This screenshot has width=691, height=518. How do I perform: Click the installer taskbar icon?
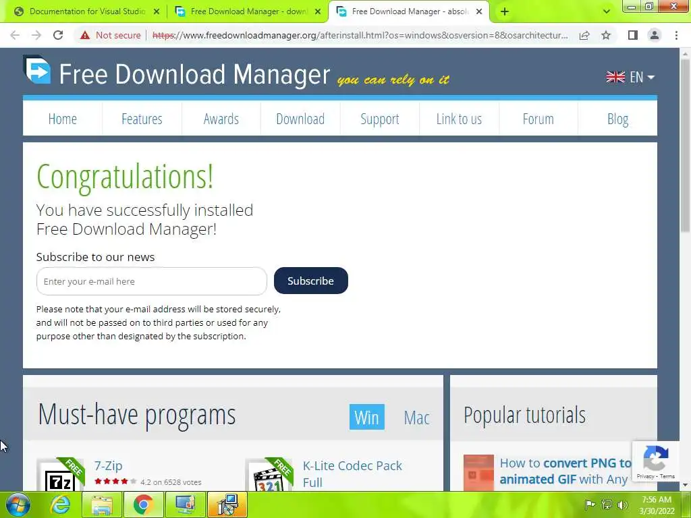pos(227,505)
